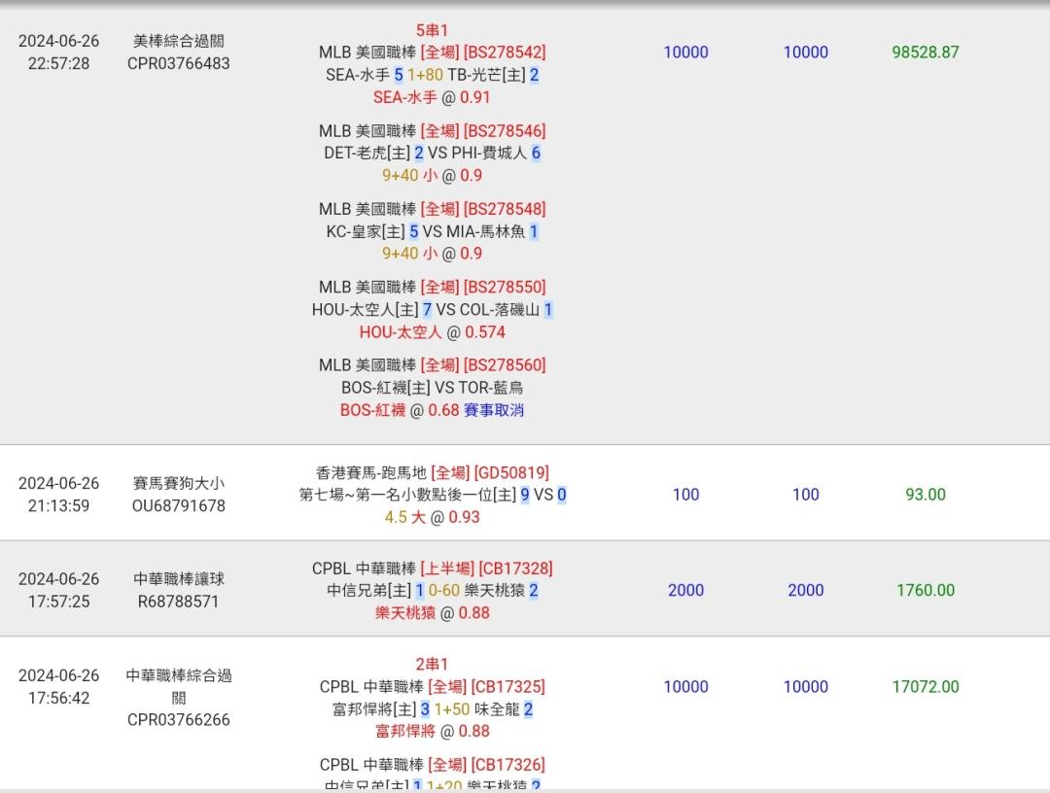This screenshot has width=1050, height=793.
Task: Click the 2024-06-26 22:57:28 timestamp
Action: (59, 52)
